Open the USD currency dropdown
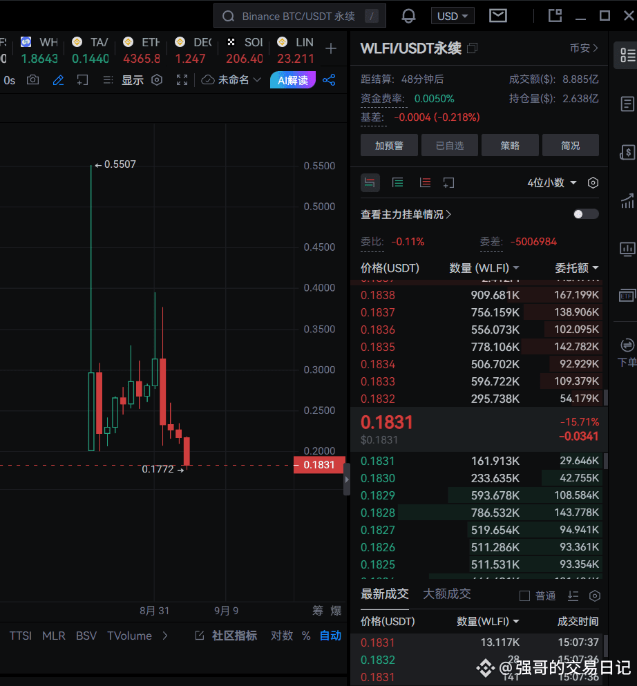The height and width of the screenshot is (686, 637). [x=453, y=16]
